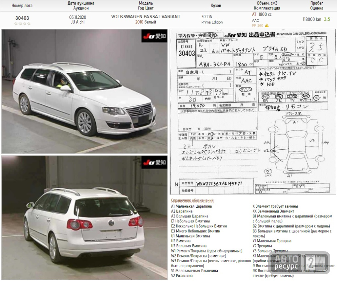Click legend entry A1 Маленькая Царапина
The width and height of the screenshot is (337, 281).
[x=191, y=206]
